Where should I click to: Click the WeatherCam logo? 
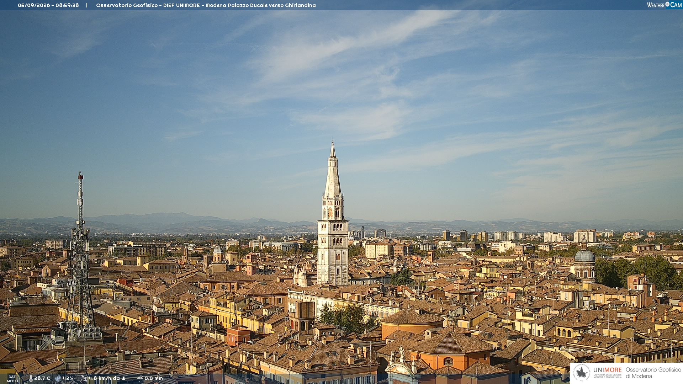click(x=665, y=5)
